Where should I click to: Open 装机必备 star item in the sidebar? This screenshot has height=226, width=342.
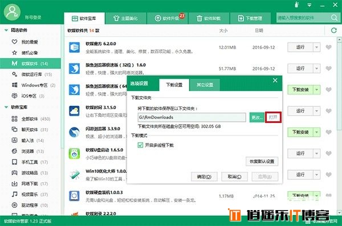30,53
